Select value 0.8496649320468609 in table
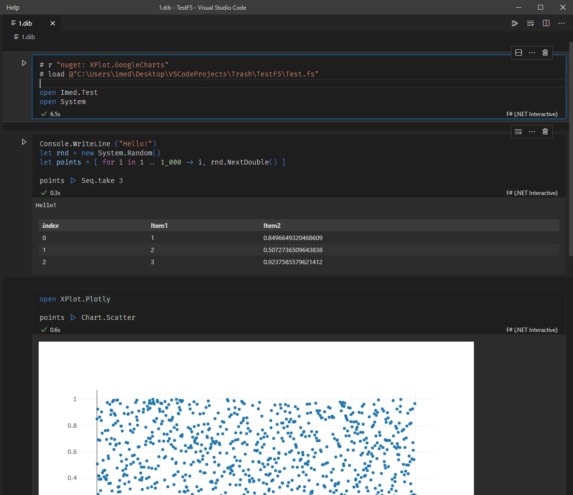573x495 pixels. (293, 238)
